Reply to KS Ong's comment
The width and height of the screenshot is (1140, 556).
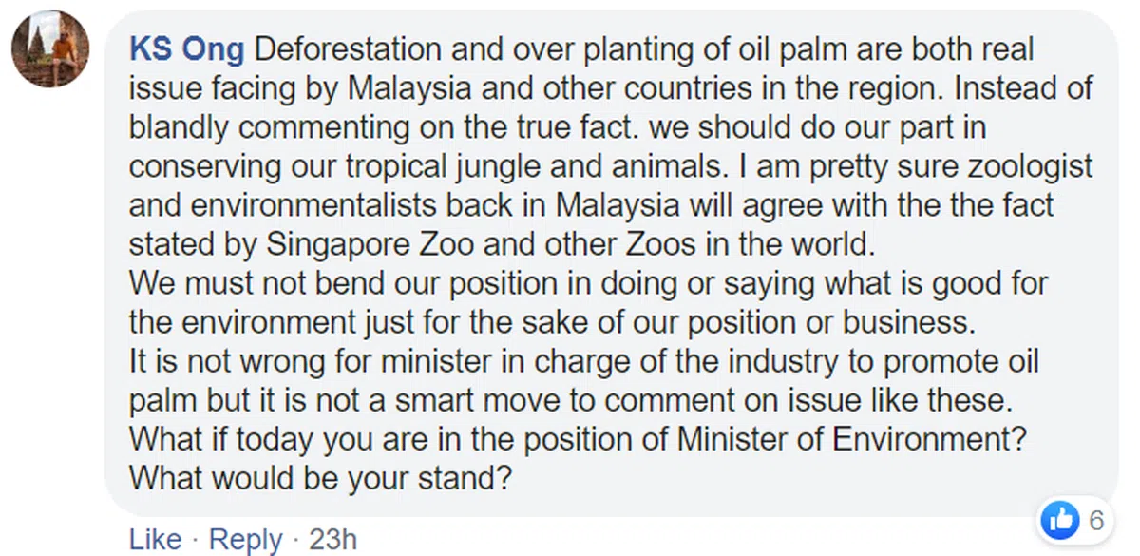[245, 540]
